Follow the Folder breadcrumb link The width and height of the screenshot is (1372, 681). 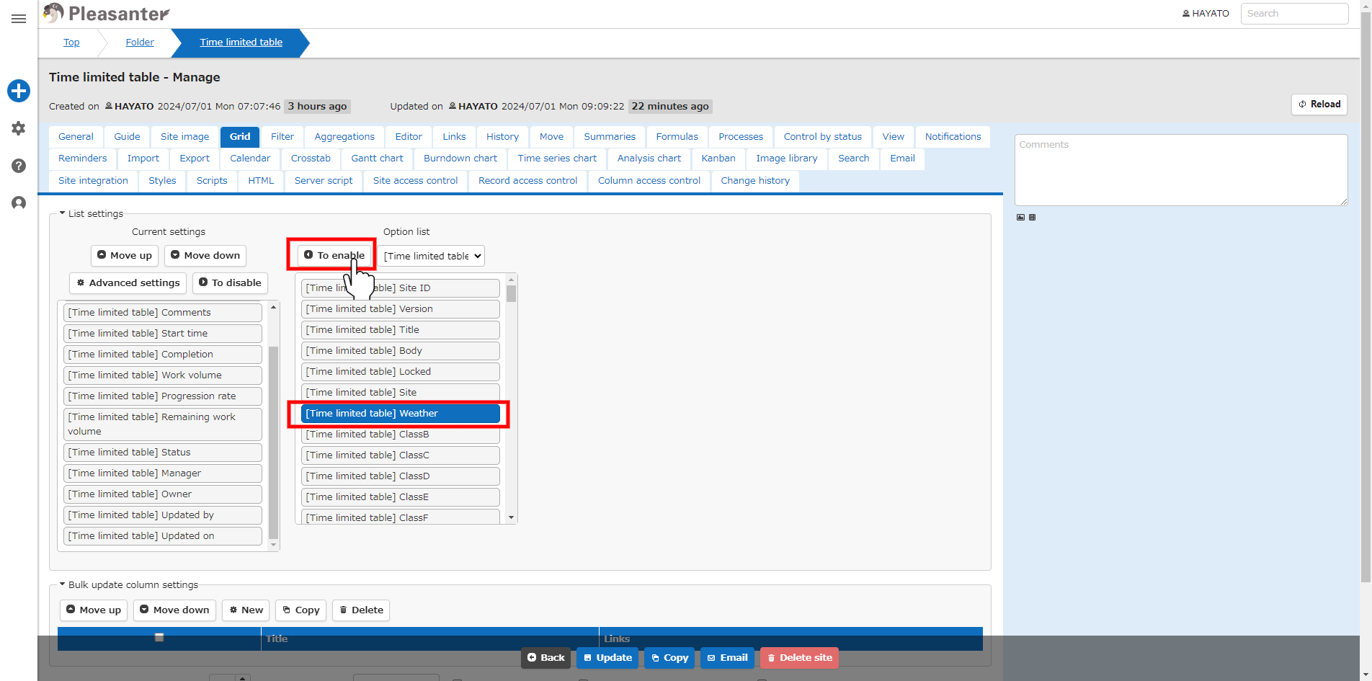(x=140, y=43)
